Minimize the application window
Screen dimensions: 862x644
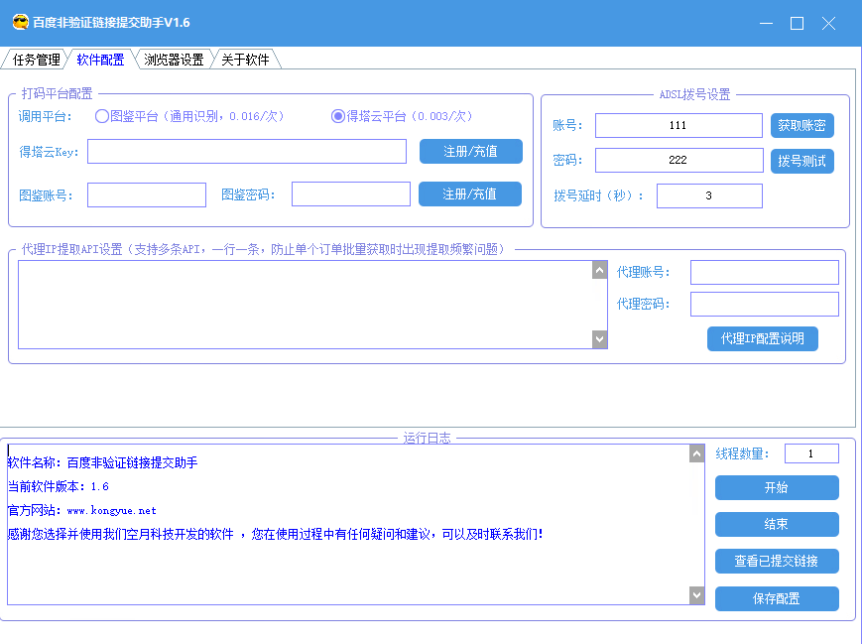click(767, 23)
